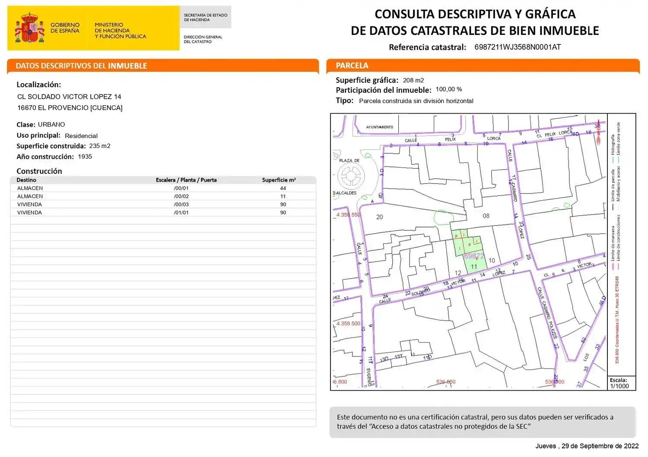Viewport: 648px width, 457px height.
Task: Click the circular plaza symbol on the map
Action: pos(351,176)
